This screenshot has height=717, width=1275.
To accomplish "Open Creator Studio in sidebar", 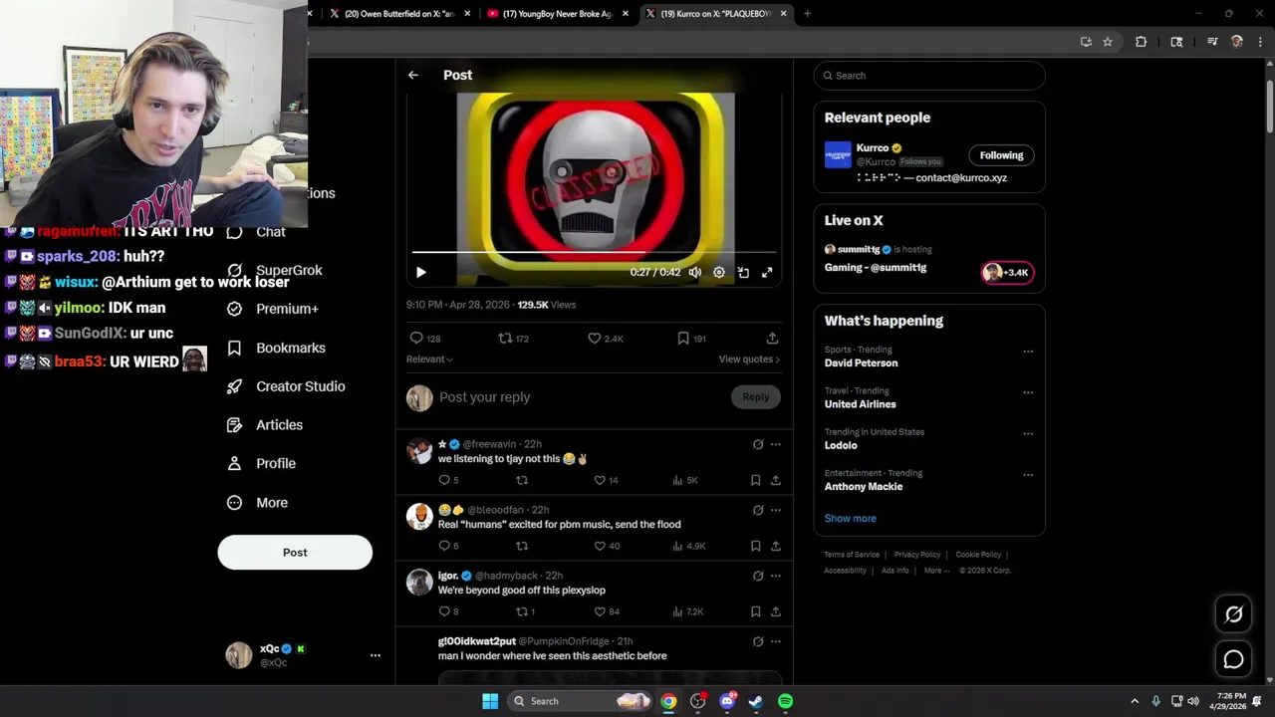I will click(x=286, y=386).
